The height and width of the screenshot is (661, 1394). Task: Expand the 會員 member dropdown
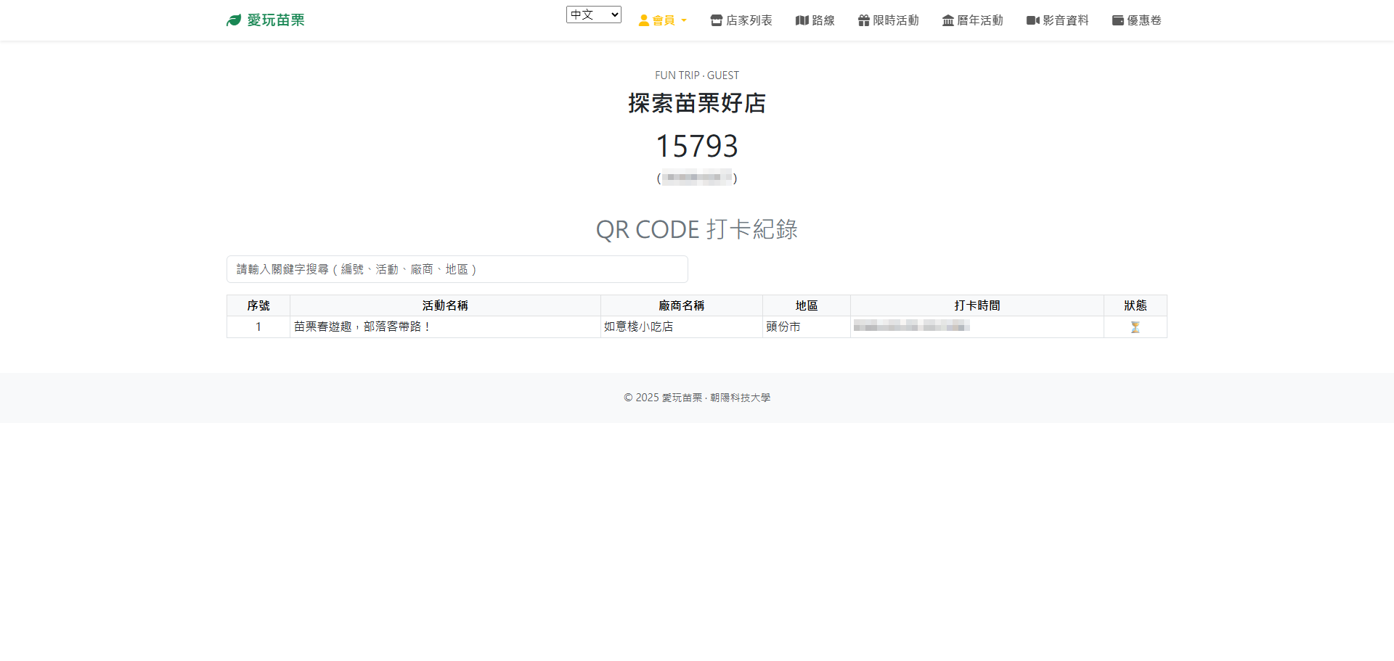pyautogui.click(x=662, y=20)
